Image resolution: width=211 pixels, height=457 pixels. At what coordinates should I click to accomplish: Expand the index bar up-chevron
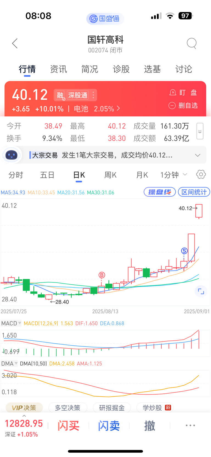[24, 416]
